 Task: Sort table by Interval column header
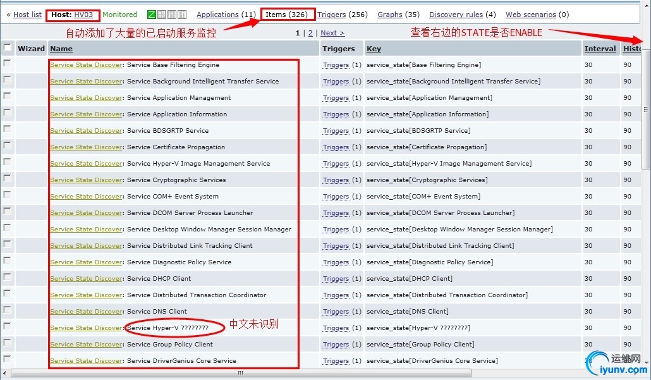(600, 49)
